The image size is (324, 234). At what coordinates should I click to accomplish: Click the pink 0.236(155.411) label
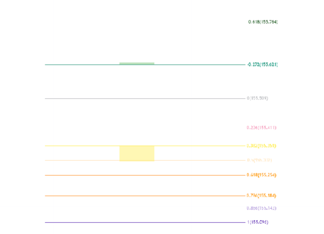click(261, 127)
